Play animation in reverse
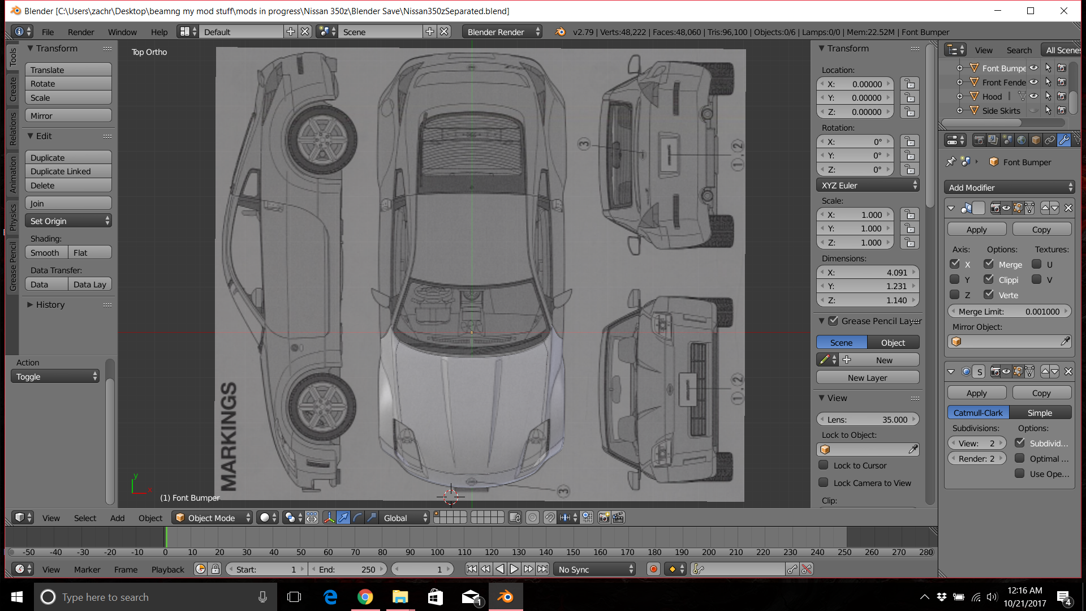The image size is (1086, 611). [499, 569]
